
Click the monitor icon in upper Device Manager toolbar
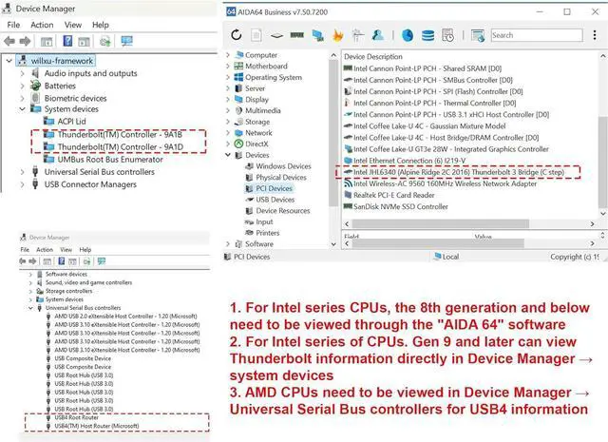(x=126, y=41)
